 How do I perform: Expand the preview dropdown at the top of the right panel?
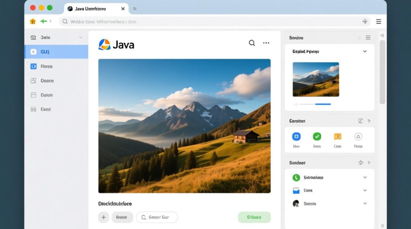pyautogui.click(x=365, y=51)
